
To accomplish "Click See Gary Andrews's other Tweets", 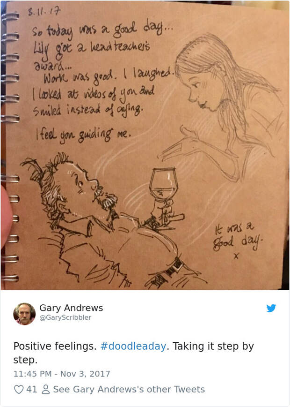I will [129, 389].
